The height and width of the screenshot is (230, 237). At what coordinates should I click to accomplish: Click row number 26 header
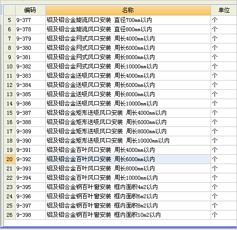point(10,215)
